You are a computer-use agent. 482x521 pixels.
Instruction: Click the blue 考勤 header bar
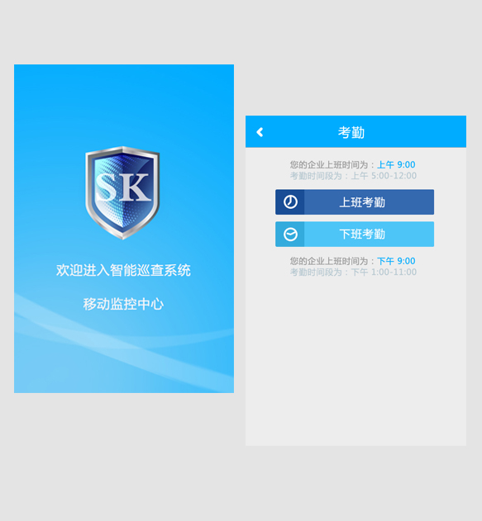click(x=356, y=131)
